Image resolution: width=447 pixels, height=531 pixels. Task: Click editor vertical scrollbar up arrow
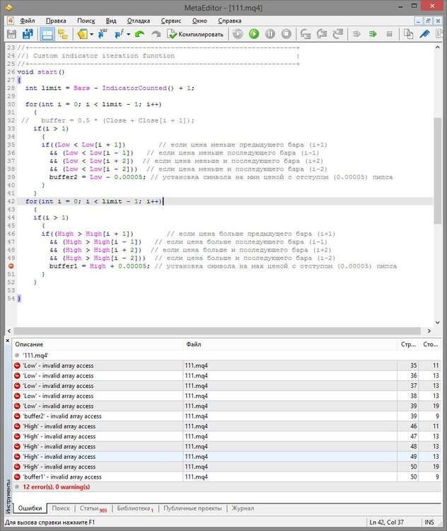pos(438,47)
